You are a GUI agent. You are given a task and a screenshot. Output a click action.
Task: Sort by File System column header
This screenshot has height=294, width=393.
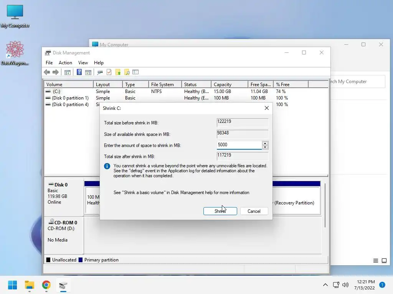[165, 85]
